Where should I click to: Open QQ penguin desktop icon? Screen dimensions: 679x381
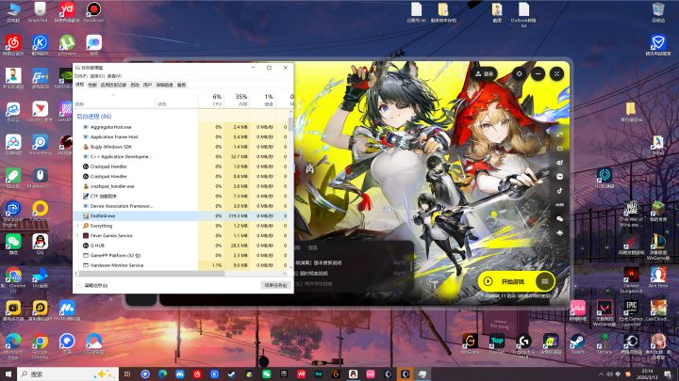click(x=40, y=244)
